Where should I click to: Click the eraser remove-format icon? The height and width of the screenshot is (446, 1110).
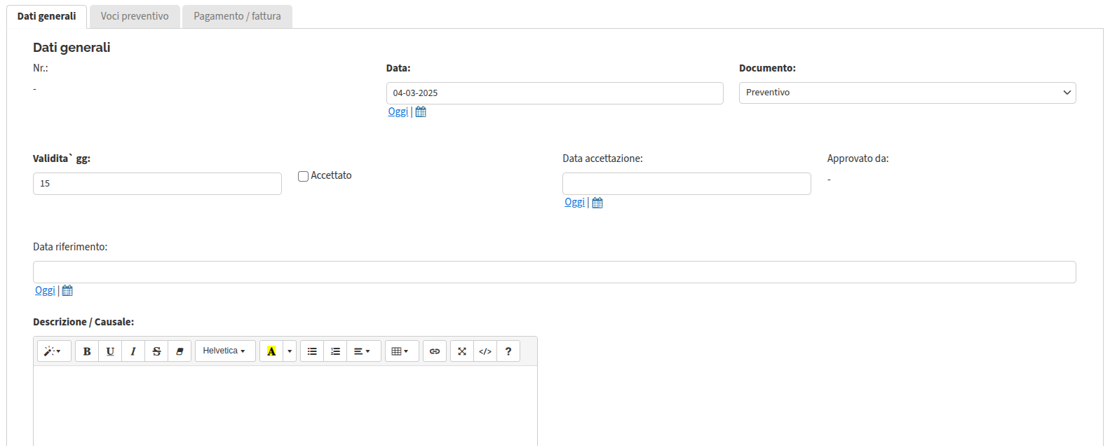click(180, 351)
